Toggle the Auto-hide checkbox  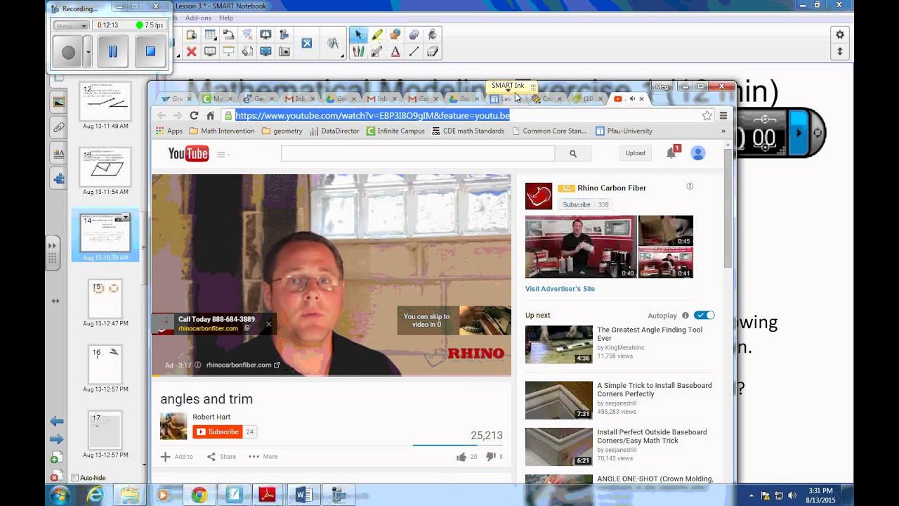pyautogui.click(x=74, y=478)
